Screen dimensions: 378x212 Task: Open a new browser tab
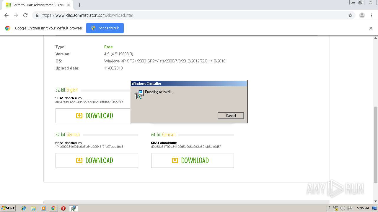[80, 5]
